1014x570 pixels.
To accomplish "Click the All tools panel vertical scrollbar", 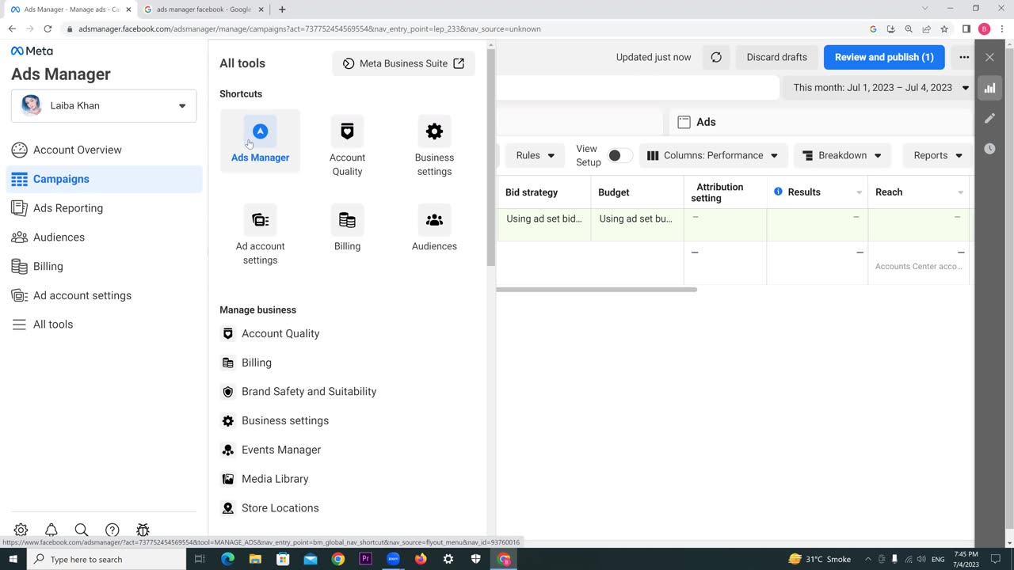I will point(491,158).
